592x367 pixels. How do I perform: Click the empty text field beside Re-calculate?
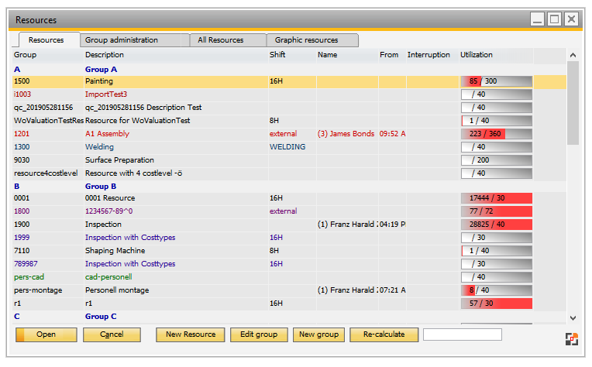coord(462,334)
